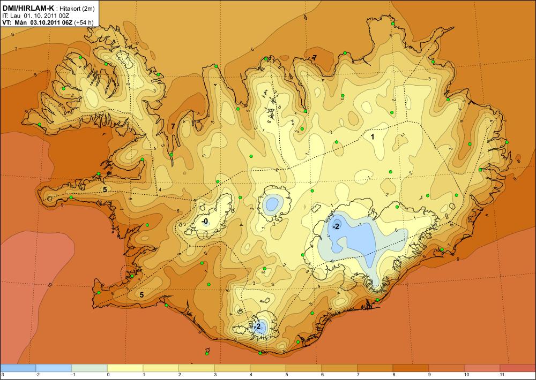Pick the 4 to 5 legend color band

[x=268, y=368]
